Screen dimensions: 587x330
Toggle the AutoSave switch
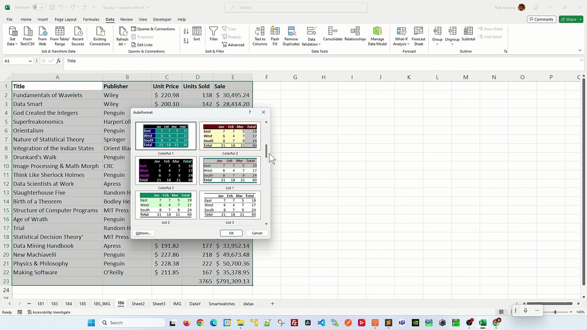(x=39, y=7)
